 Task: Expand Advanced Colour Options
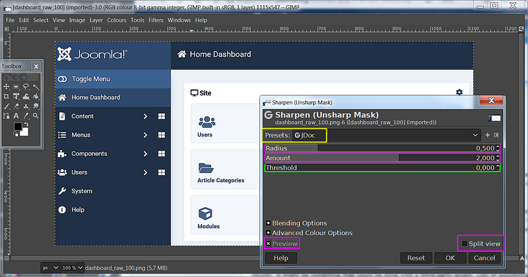pos(268,233)
